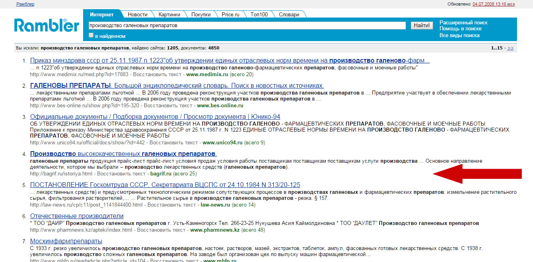Open www.medimix.ru site link
The width and height of the screenshot is (533, 262).
click(207, 75)
